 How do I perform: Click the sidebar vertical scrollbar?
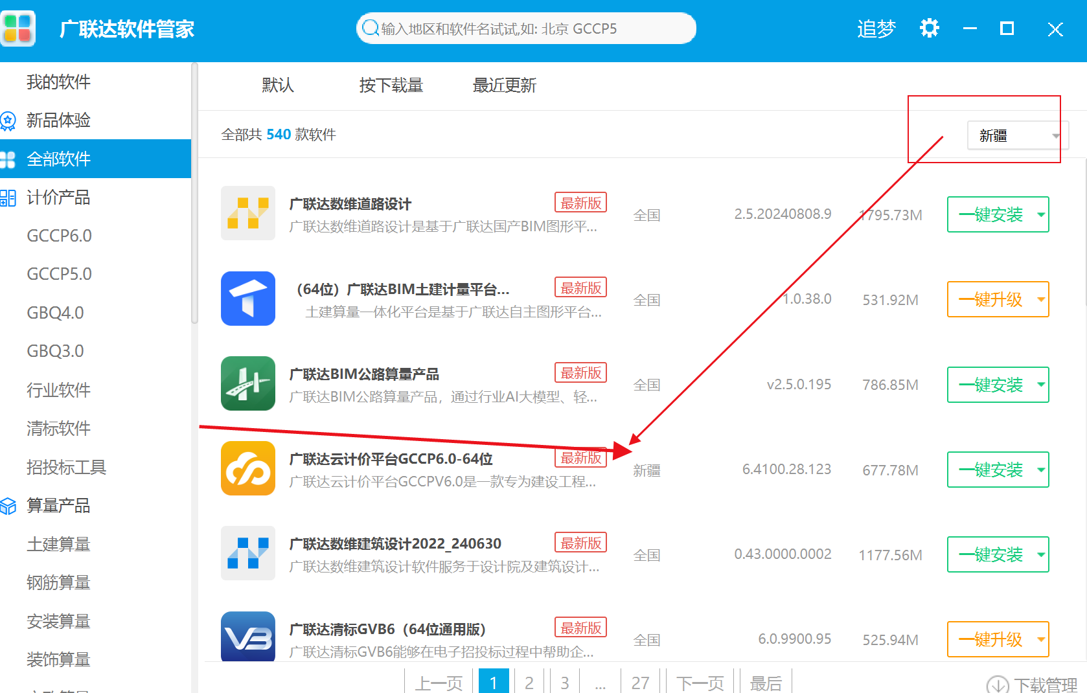194,193
